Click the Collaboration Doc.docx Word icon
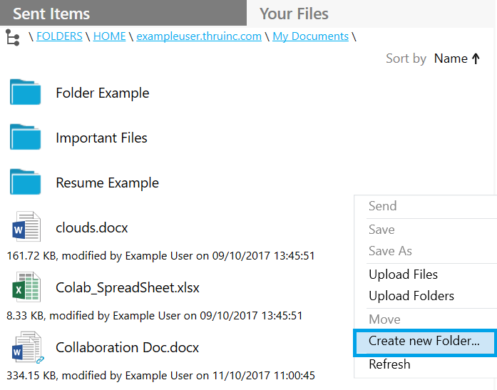Screen dimensions: 497x390 [28, 347]
